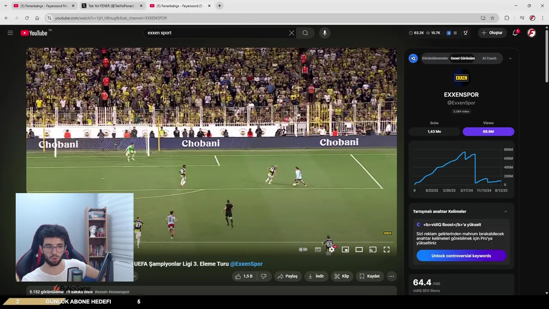
Task: Close the first Fenerbahçe - Feyenoord tab
Action: click(73, 6)
